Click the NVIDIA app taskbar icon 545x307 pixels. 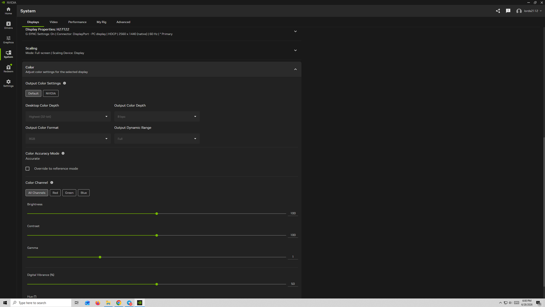[x=139, y=303]
